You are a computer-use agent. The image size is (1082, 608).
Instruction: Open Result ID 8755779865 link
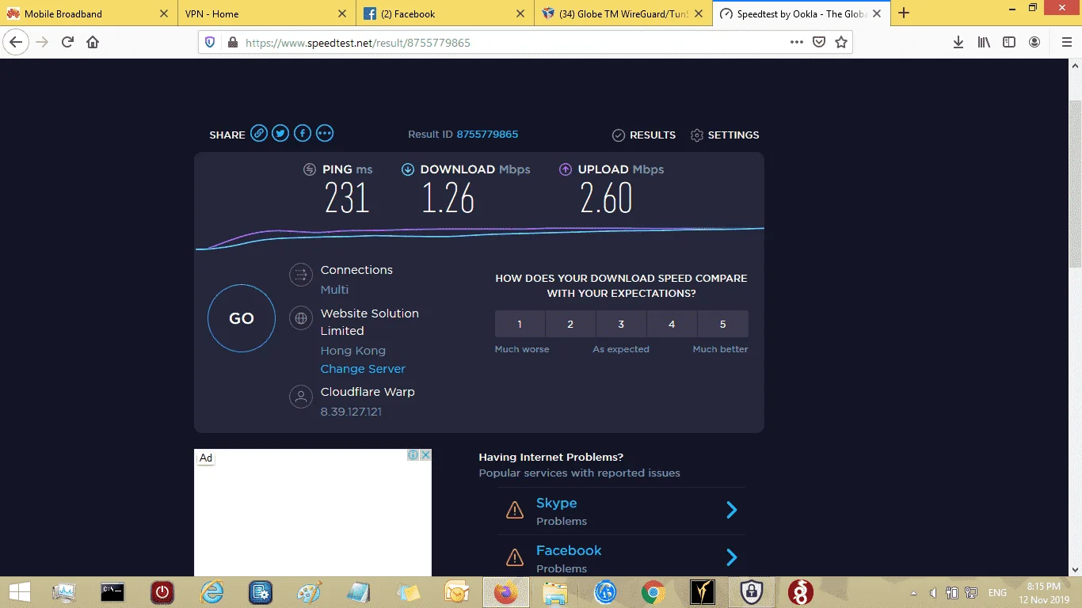pos(487,135)
